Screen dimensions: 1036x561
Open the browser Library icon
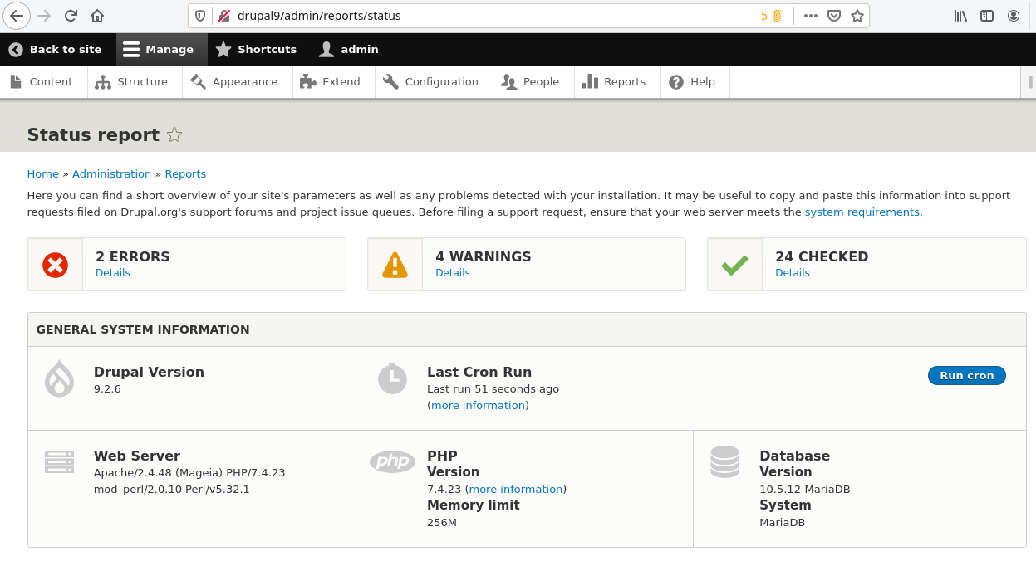tap(960, 16)
